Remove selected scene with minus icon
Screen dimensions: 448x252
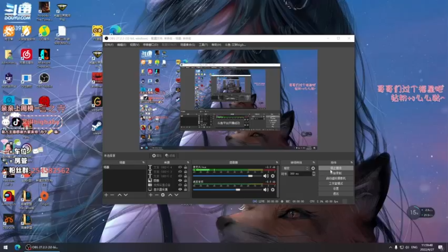click(112, 195)
